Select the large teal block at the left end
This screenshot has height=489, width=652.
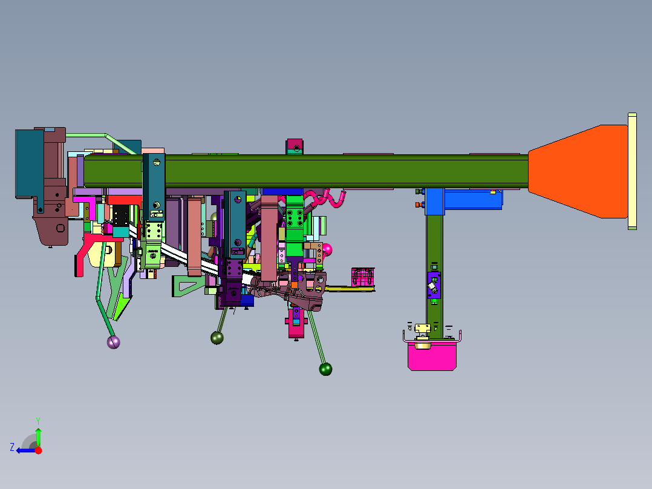point(29,165)
